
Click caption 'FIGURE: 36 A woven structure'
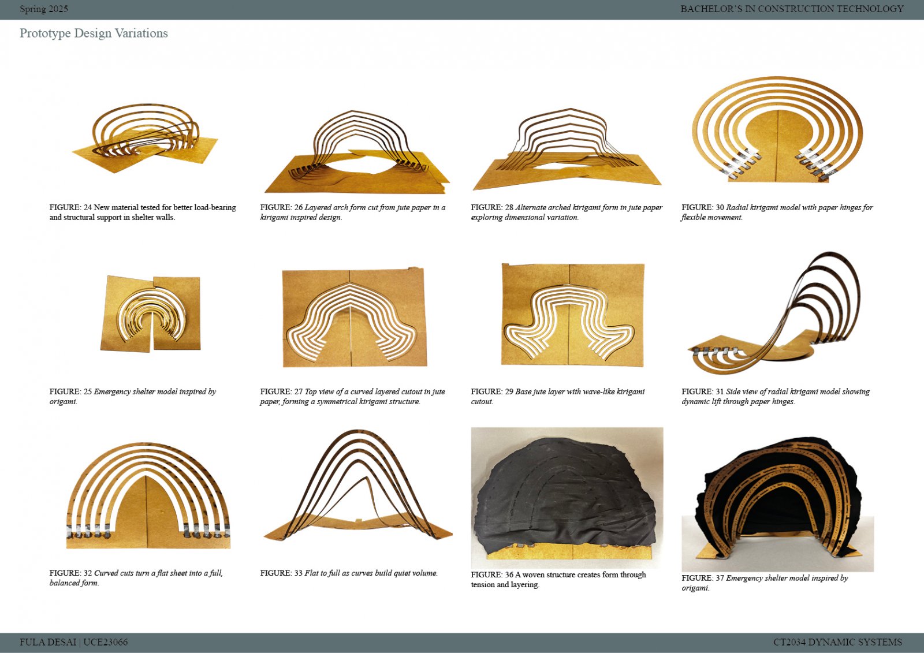558,580
